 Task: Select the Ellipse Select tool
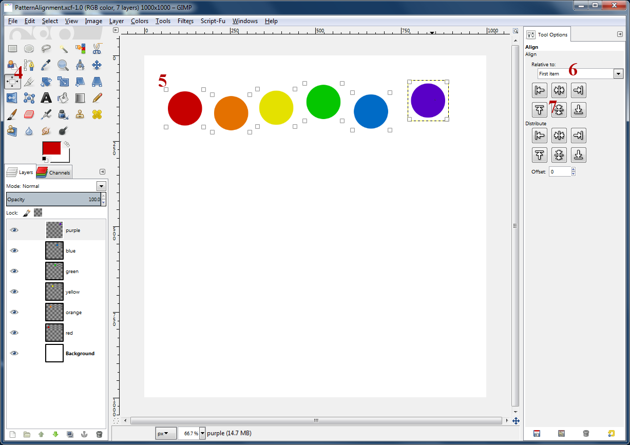click(x=29, y=49)
